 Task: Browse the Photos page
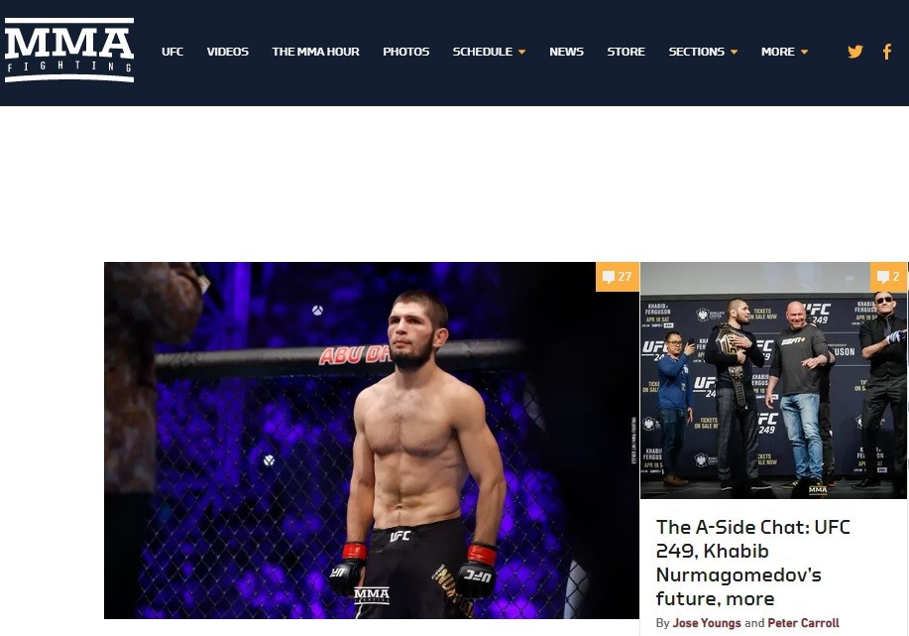(405, 52)
